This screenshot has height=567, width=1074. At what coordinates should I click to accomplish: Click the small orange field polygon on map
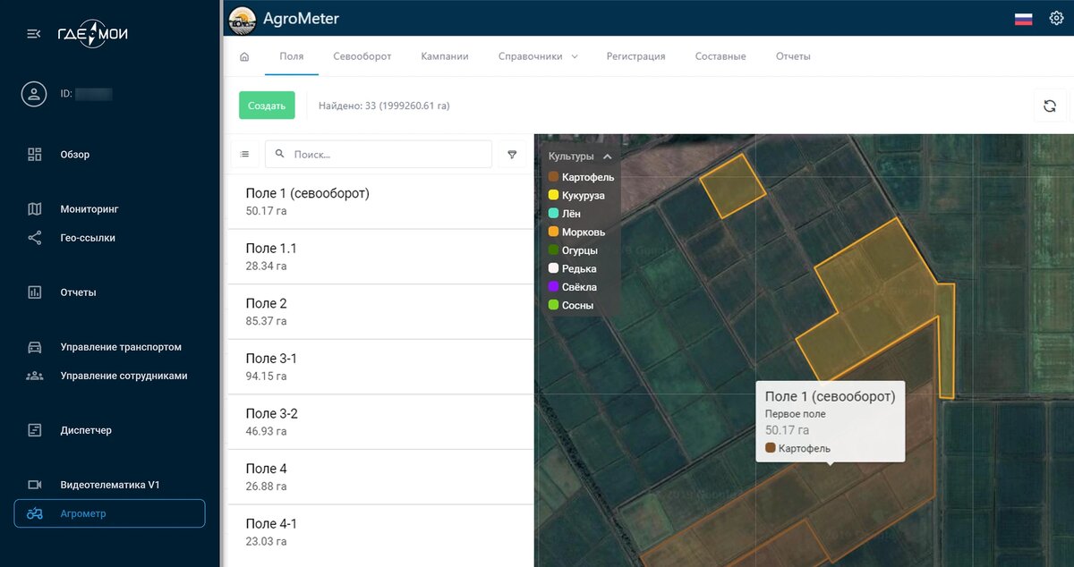tap(733, 184)
